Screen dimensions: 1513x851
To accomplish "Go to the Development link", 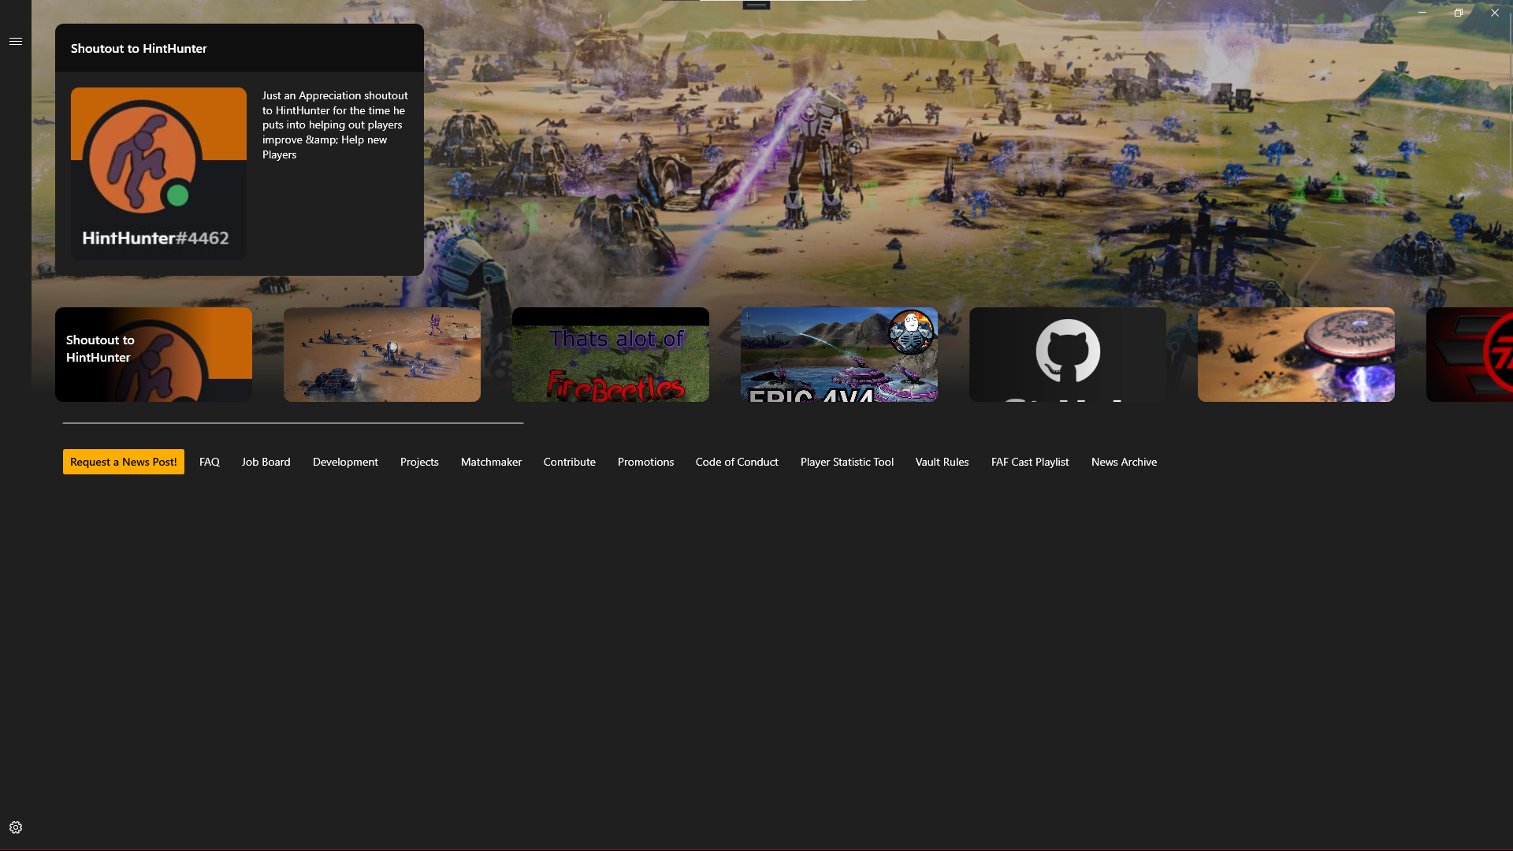I will tap(345, 462).
